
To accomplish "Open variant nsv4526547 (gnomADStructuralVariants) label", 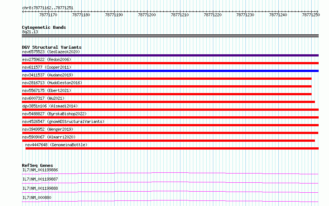I will click(63, 121).
